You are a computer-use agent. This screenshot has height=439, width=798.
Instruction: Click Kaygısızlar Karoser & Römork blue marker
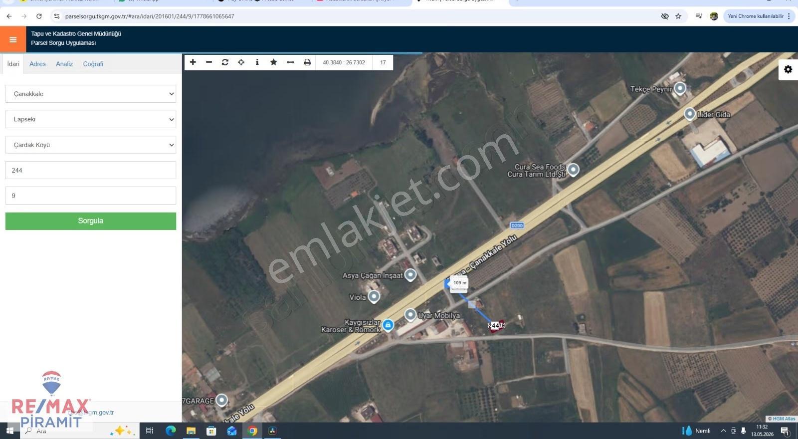pyautogui.click(x=388, y=325)
